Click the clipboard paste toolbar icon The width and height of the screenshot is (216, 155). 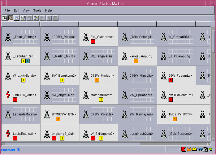55,18
